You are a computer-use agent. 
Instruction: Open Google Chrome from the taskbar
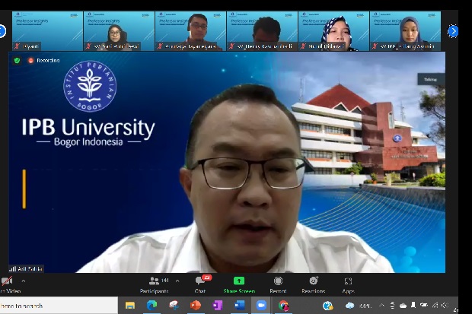click(283, 306)
